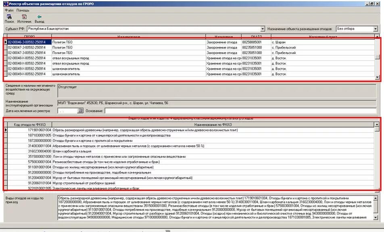
Task: Click up arrow of ФККО table scrollbar
Action: coord(377,125)
